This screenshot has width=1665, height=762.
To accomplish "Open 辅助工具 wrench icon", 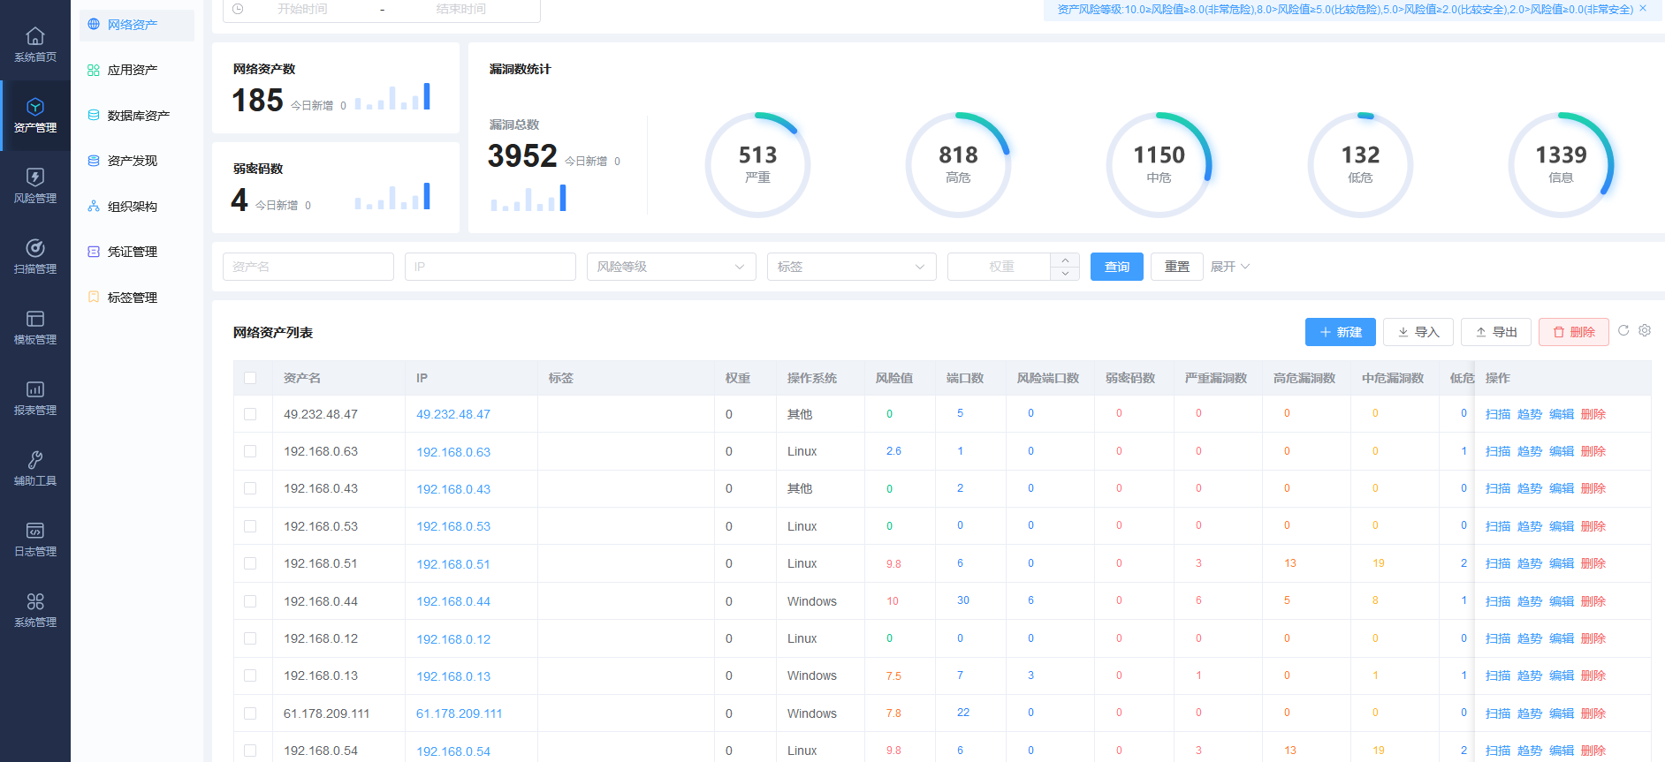I will coord(35,460).
